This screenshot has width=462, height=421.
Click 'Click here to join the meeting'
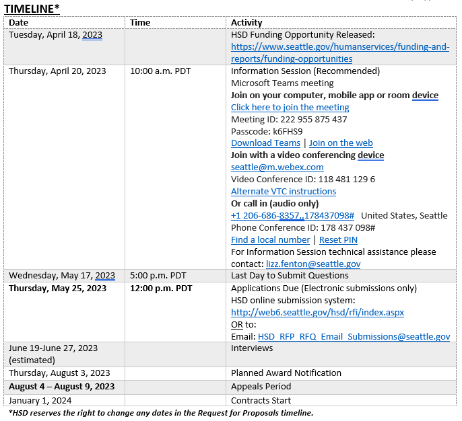click(x=290, y=107)
